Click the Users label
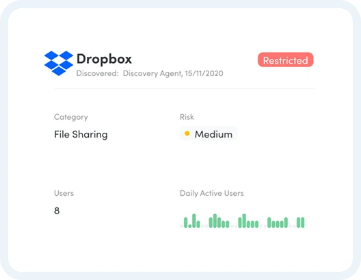The width and height of the screenshot is (361, 280). click(x=64, y=193)
